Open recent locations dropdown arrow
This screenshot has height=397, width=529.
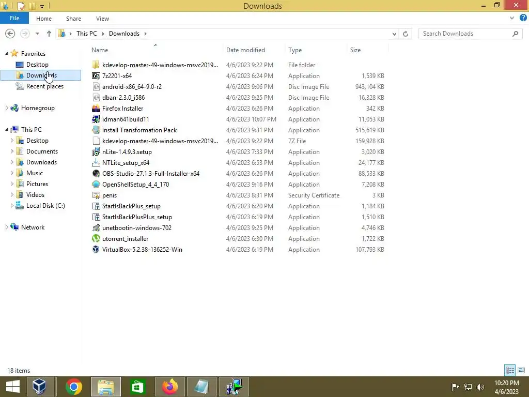[37, 34]
